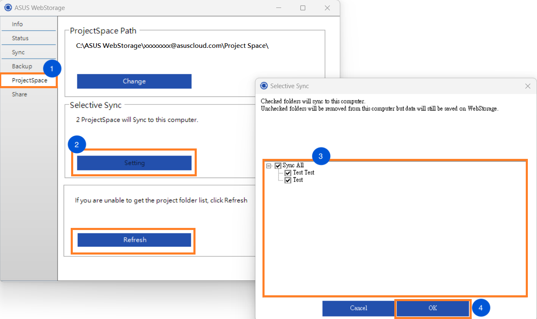Cancel the Selective Sync changes
Screen dimensions: 537x319
pyautogui.click(x=358, y=308)
